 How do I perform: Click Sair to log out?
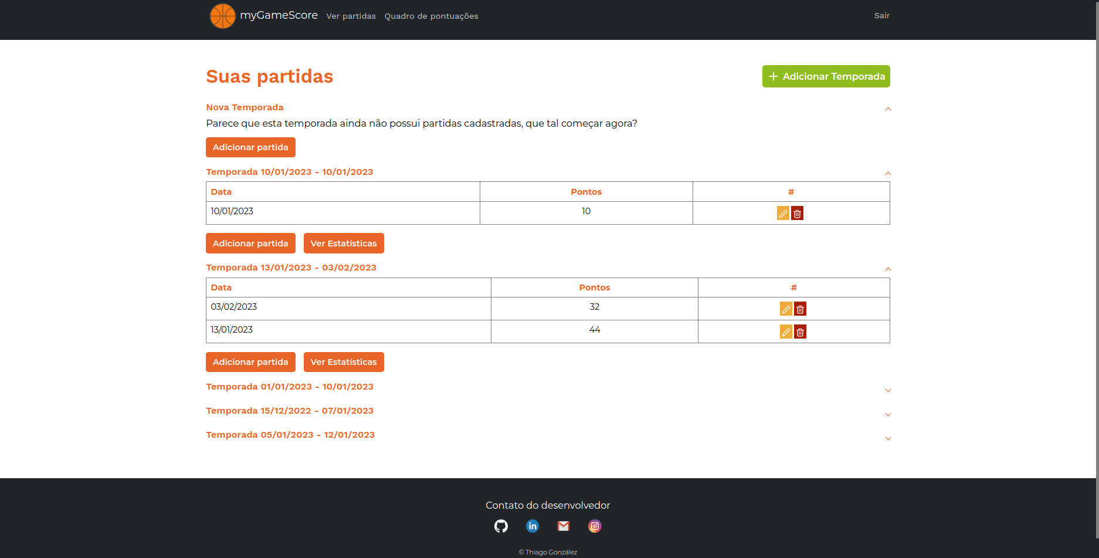[881, 16]
